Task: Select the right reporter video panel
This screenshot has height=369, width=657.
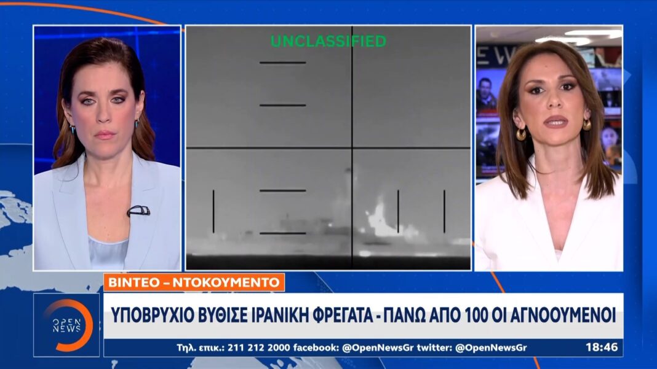Action: click(x=549, y=148)
